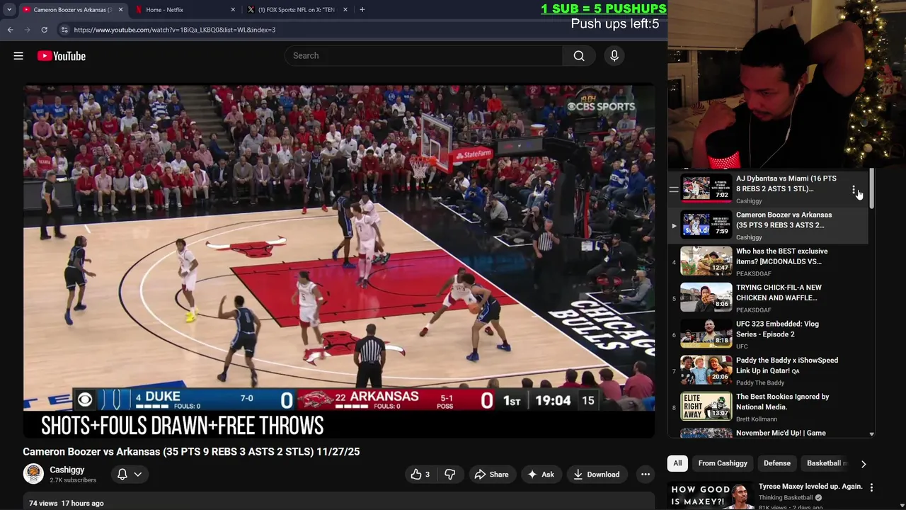View site information icon in address bar
This screenshot has width=906, height=510.
(x=64, y=30)
